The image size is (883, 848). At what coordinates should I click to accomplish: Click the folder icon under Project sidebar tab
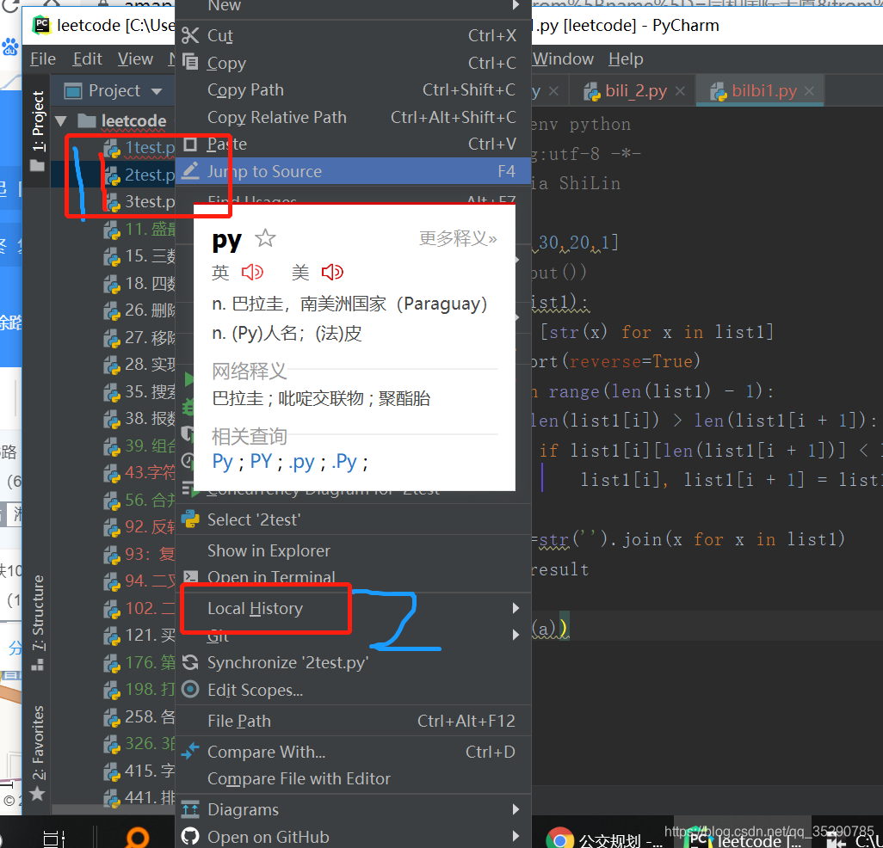point(37,165)
